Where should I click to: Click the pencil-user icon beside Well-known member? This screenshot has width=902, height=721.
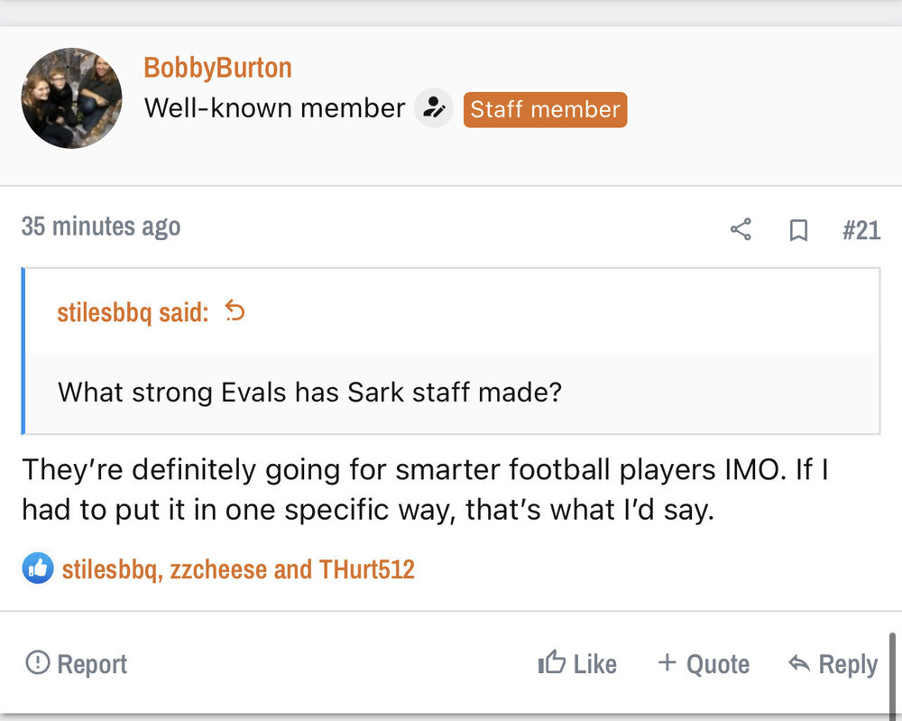pos(434,109)
